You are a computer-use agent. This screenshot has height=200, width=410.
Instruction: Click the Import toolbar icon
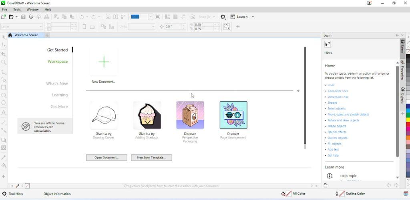pyautogui.click(x=108, y=17)
